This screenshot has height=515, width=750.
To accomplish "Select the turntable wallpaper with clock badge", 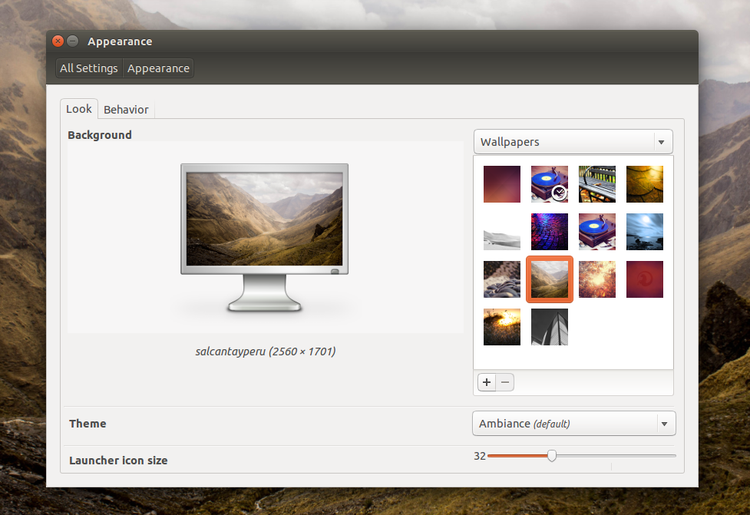I will 550,184.
